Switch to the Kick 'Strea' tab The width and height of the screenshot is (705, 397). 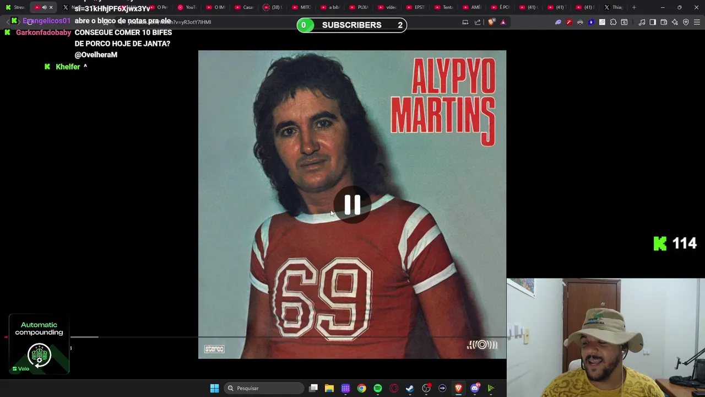[x=15, y=7]
